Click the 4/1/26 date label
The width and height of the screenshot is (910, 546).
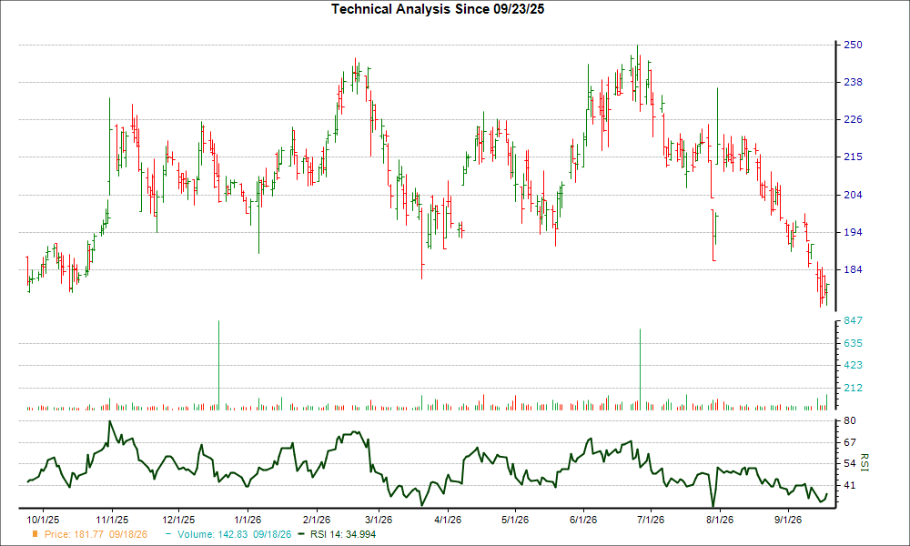coord(448,520)
